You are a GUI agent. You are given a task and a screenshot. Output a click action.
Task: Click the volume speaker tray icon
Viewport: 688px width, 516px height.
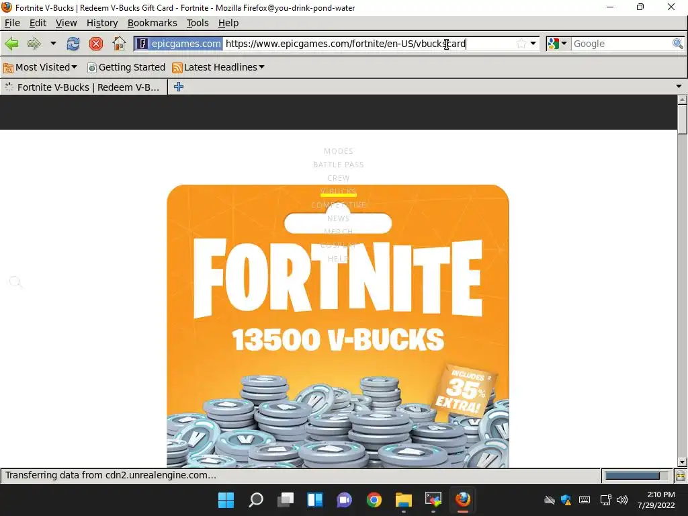tap(621, 500)
